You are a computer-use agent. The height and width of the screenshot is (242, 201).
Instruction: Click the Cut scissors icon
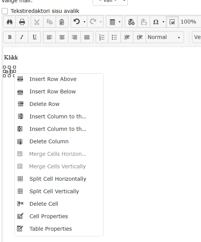coord(37,22)
